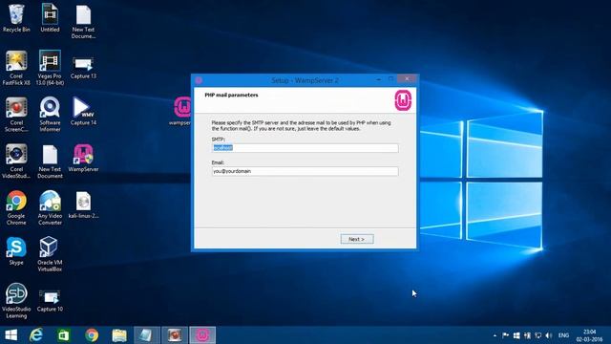Focus the SMTP server input field
Viewport: 611px width, 344px height.
point(305,148)
